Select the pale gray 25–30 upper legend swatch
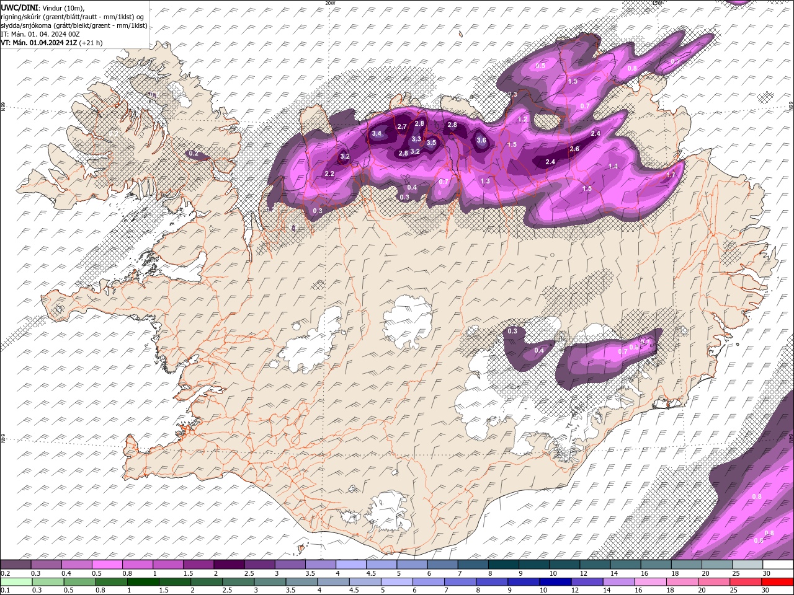Image resolution: width=794 pixels, height=595 pixels. pos(747,565)
